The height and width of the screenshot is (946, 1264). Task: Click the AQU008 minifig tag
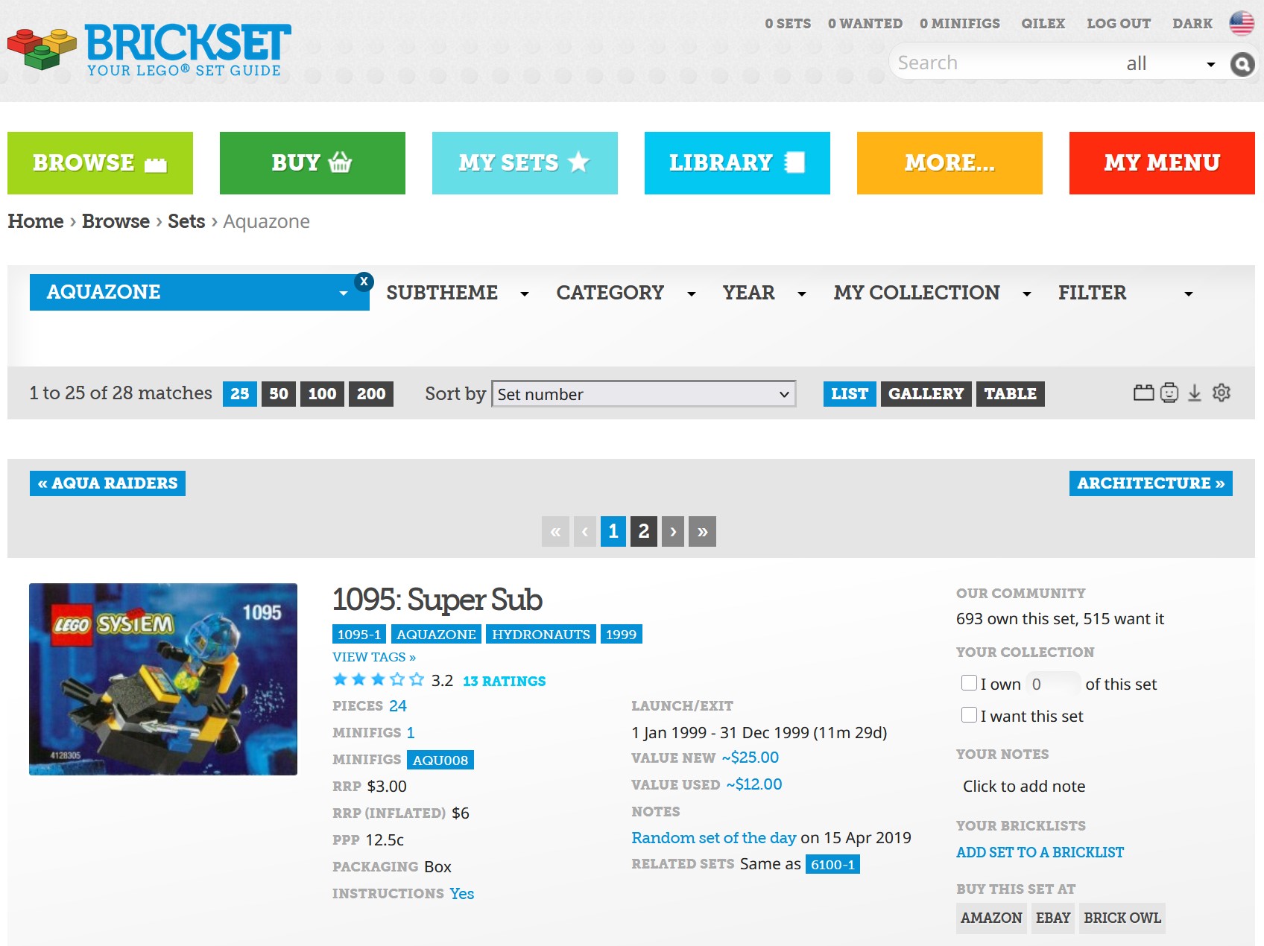pyautogui.click(x=440, y=760)
